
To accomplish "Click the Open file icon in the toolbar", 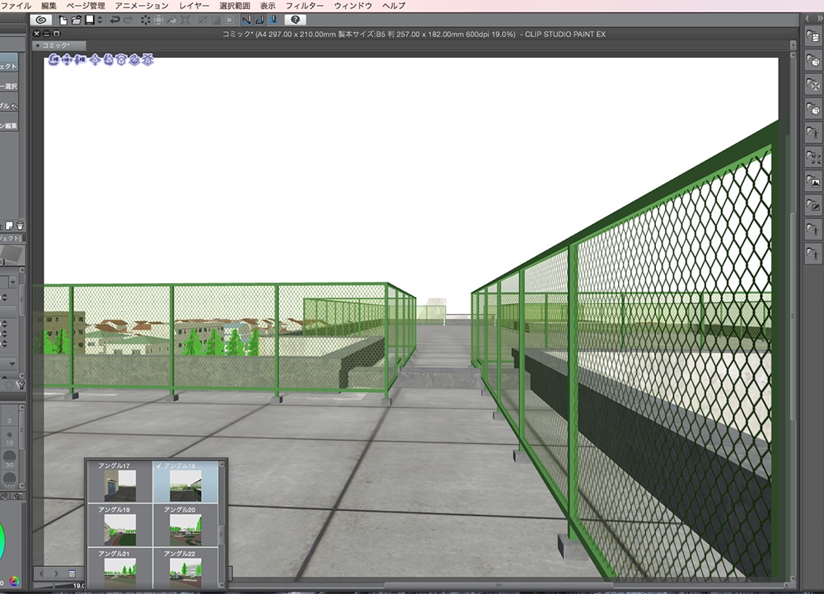I will (x=77, y=21).
